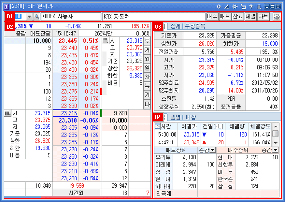
Task: Click the trade list scrollbar down arrow
Action: [275, 143]
